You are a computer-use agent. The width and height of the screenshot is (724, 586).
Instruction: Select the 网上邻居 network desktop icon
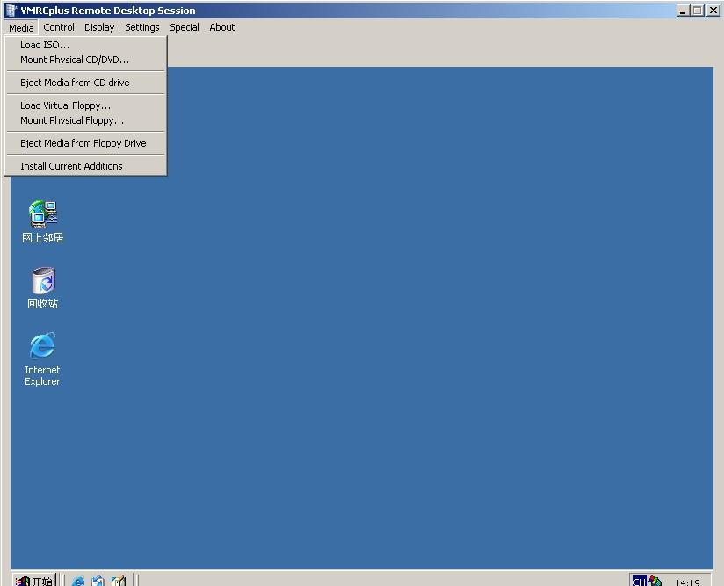[42, 221]
